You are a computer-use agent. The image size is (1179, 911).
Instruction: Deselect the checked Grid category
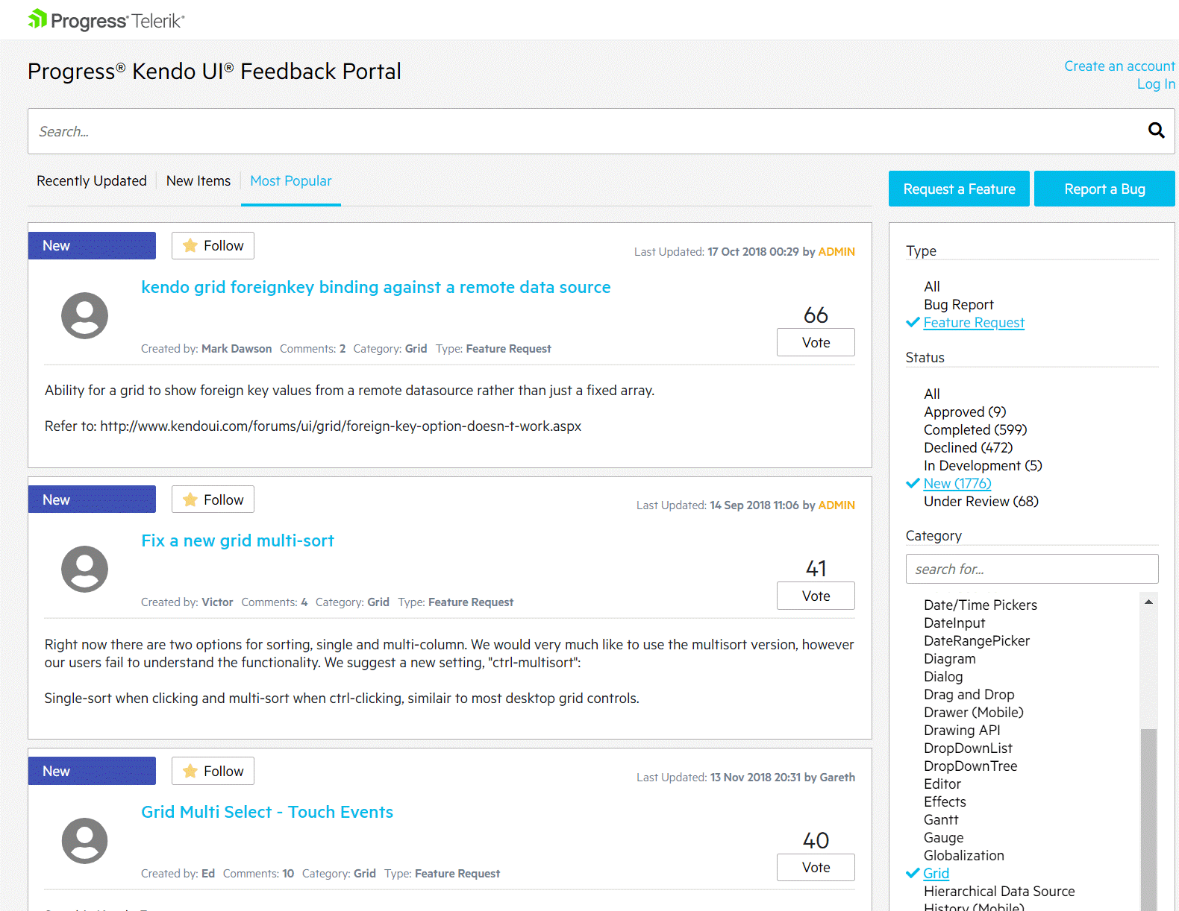pyautogui.click(x=936, y=873)
